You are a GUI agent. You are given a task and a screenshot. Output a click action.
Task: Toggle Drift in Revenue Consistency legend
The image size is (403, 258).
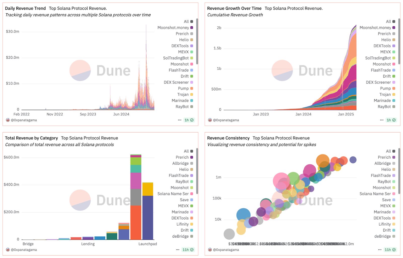pyautogui.click(x=389, y=230)
